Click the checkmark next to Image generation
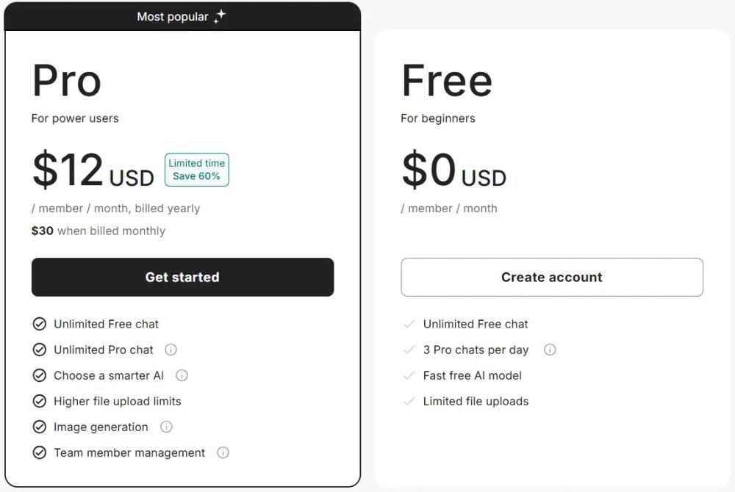This screenshot has height=492, width=735. [x=40, y=427]
